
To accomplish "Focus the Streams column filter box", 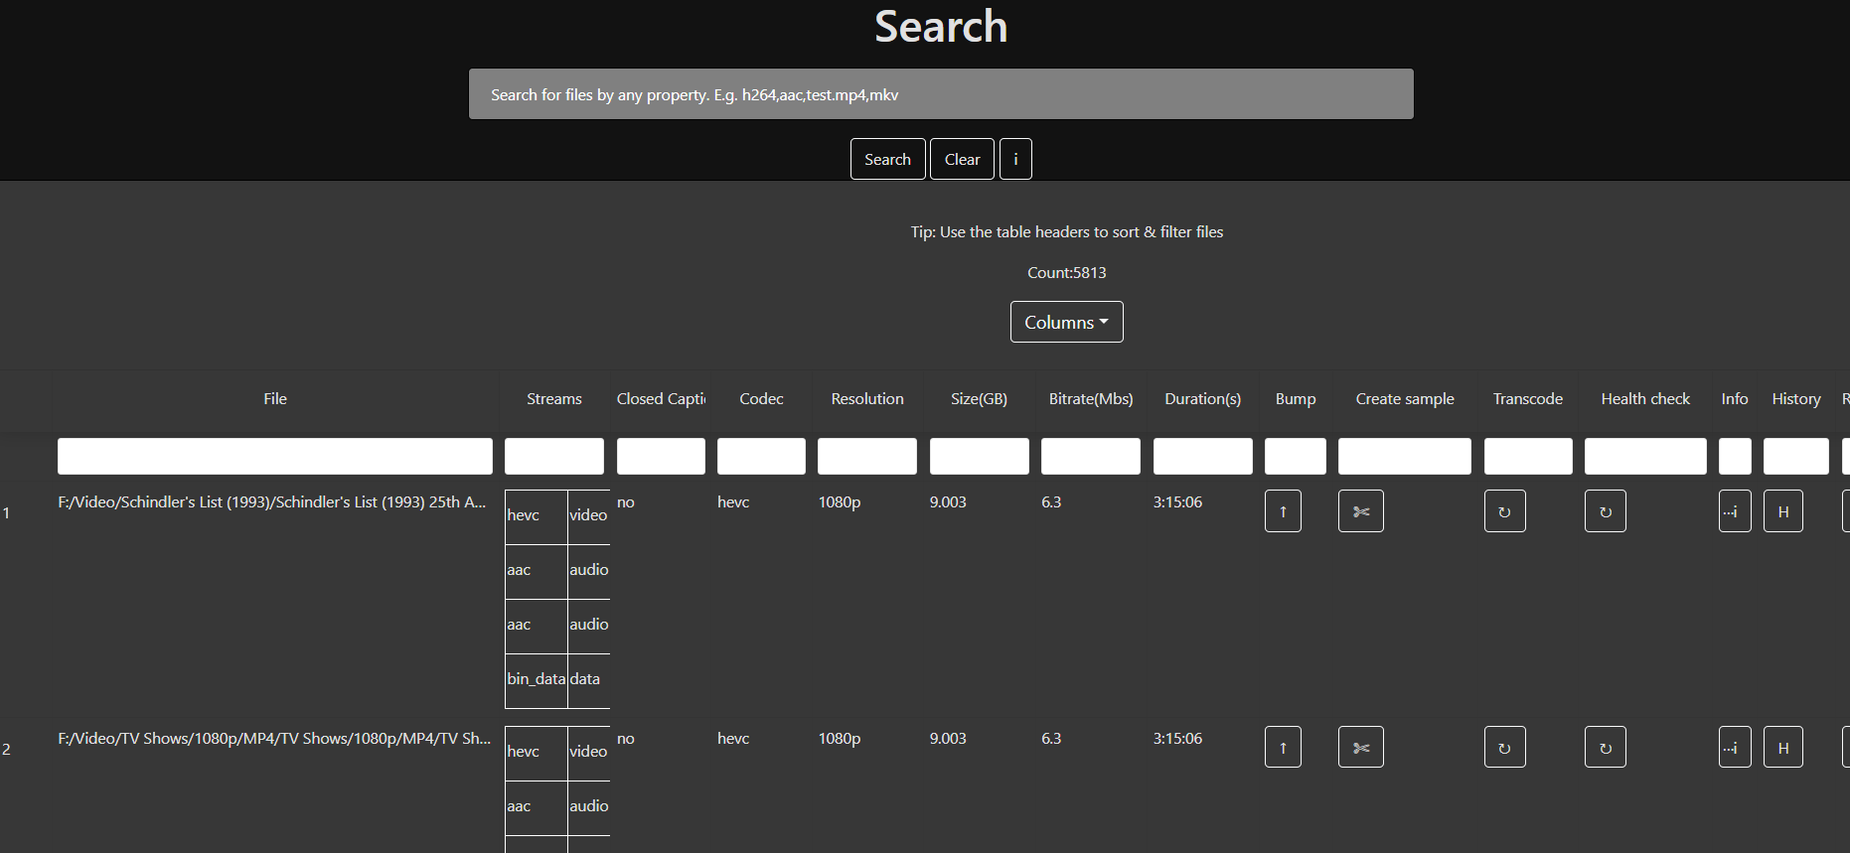I will [x=554, y=456].
